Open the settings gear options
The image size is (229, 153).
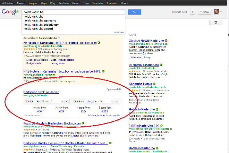click(216, 22)
